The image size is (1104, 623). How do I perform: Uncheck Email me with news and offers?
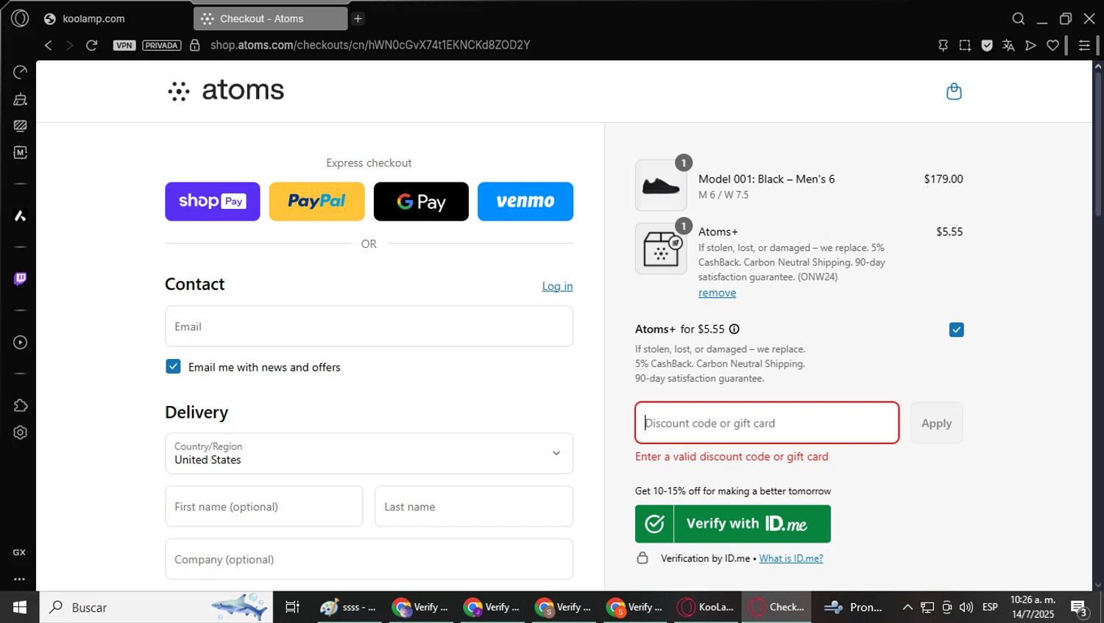click(173, 366)
